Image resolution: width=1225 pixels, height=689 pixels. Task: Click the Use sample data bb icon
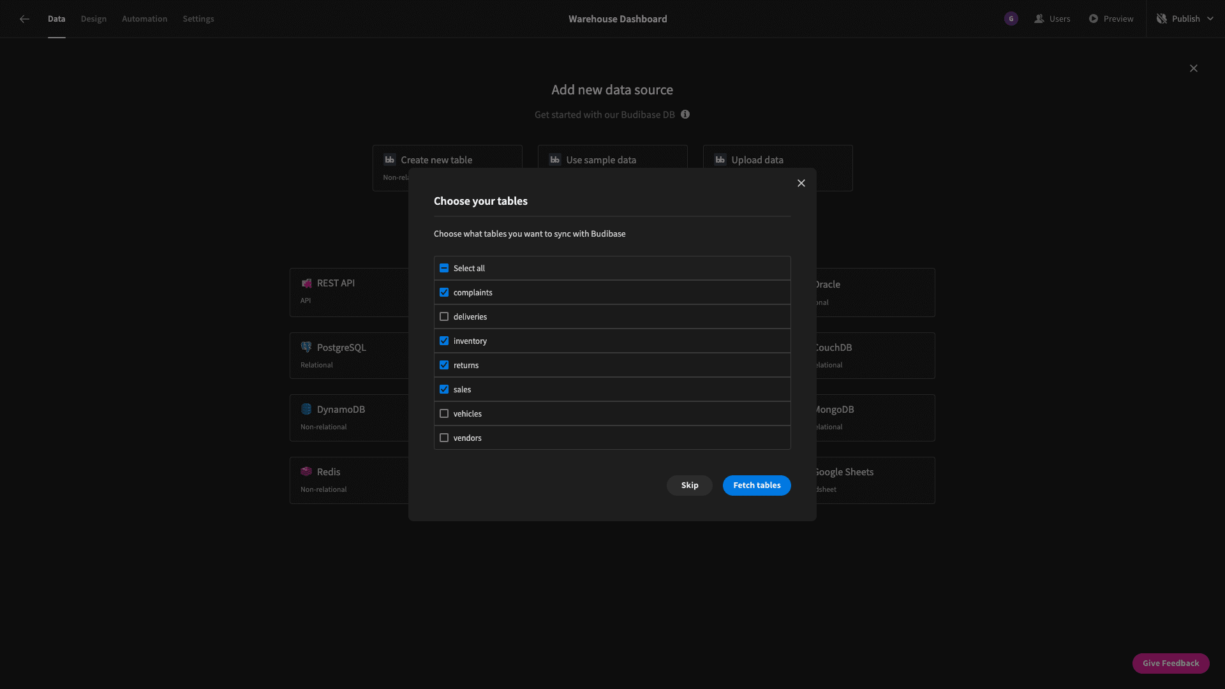click(x=554, y=159)
